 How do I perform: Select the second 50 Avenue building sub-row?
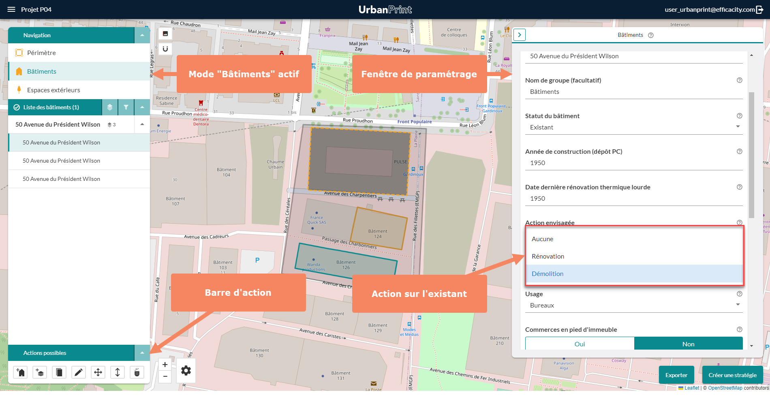pyautogui.click(x=79, y=161)
